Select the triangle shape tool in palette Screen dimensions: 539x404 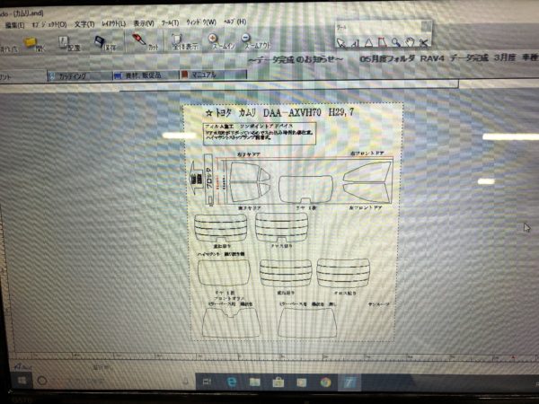pyautogui.click(x=368, y=42)
